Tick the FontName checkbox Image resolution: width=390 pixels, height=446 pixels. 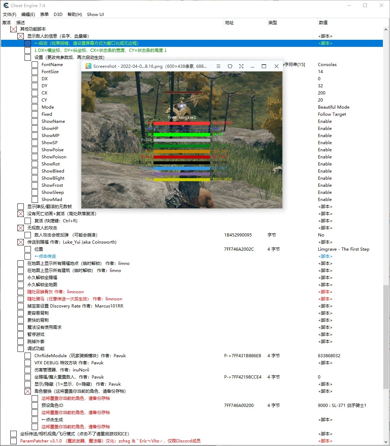click(35, 65)
